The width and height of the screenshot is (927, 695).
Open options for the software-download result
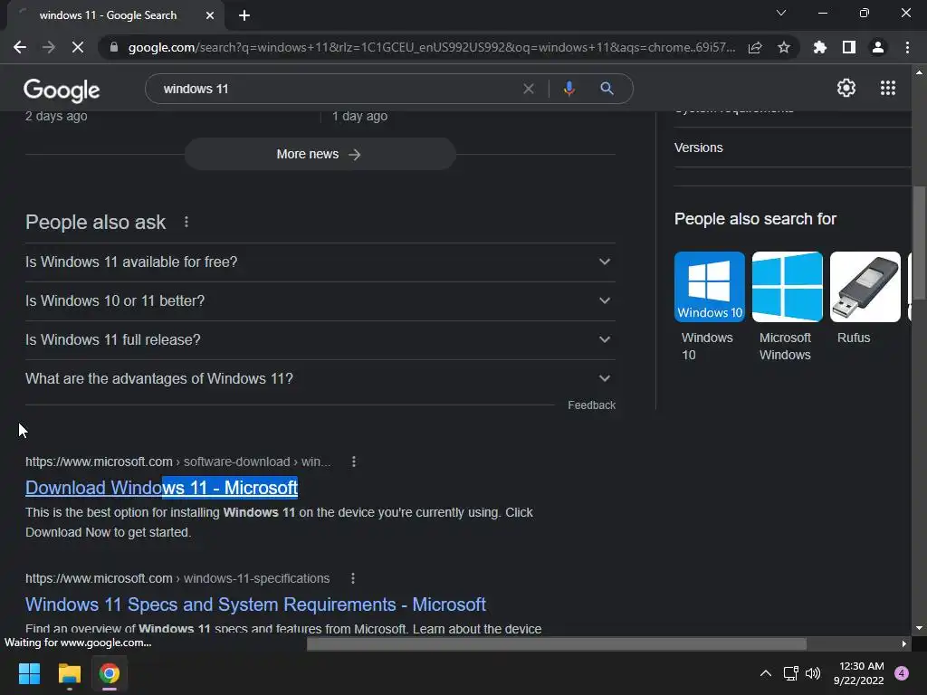(x=354, y=462)
